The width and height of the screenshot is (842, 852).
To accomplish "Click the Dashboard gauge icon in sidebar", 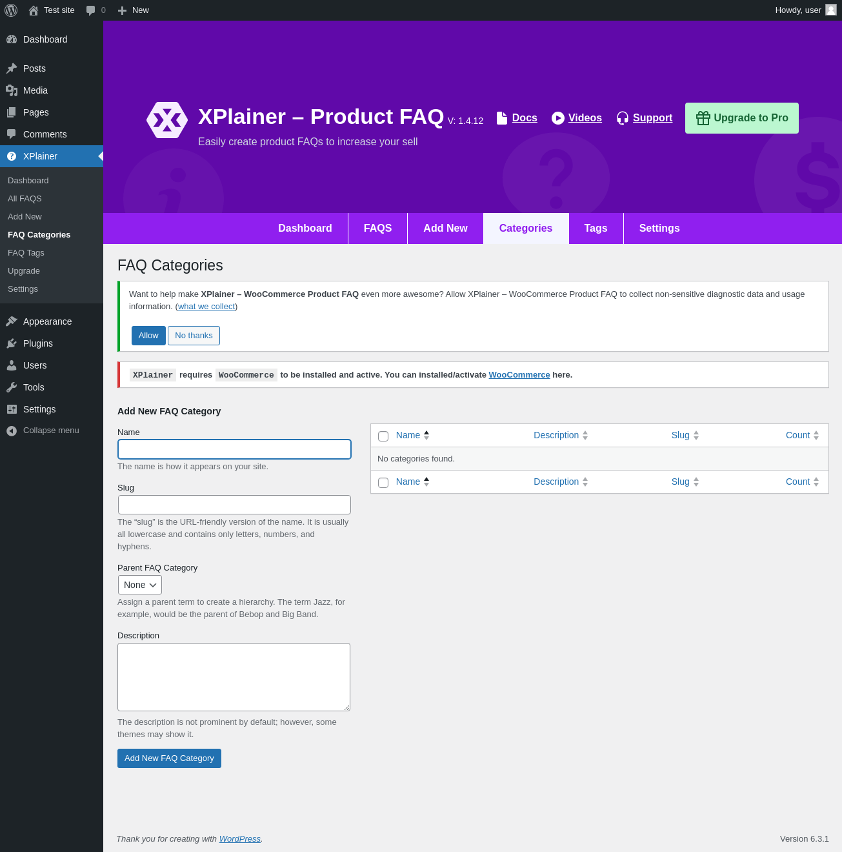I will pyautogui.click(x=12, y=39).
